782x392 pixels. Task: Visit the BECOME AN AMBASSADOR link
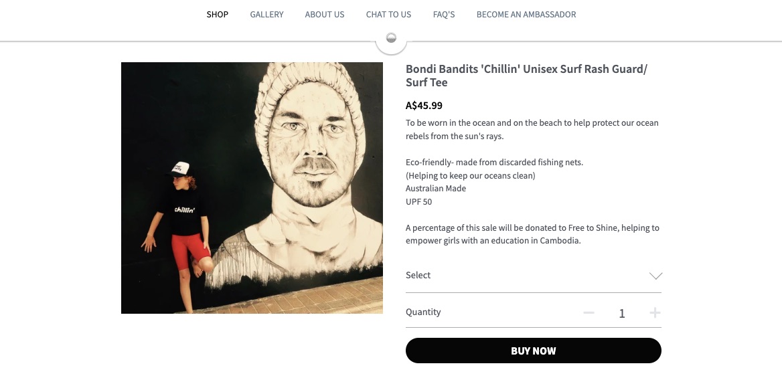(x=526, y=15)
